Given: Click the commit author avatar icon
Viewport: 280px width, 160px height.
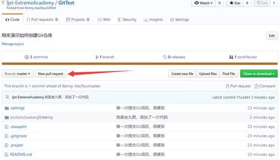Looking at the screenshot, I should tap(7, 97).
